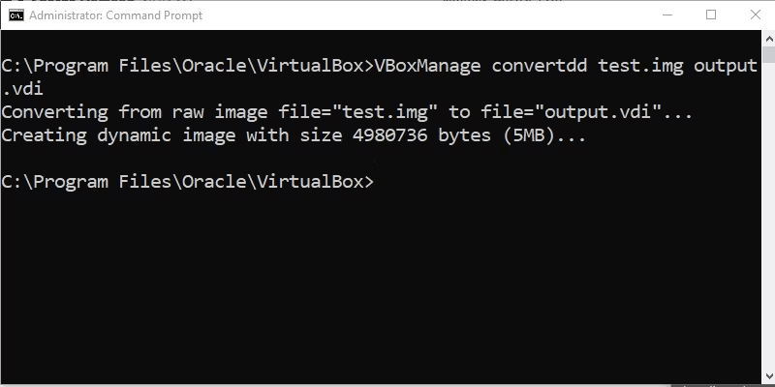This screenshot has height=387, width=775.
Task: Click the 4980736 byte size number
Action: click(390, 135)
